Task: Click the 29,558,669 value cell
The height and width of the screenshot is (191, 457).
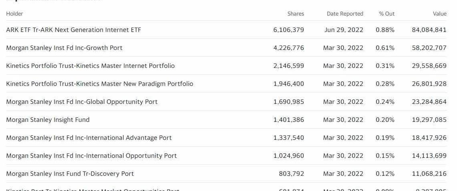Action: click(429, 66)
